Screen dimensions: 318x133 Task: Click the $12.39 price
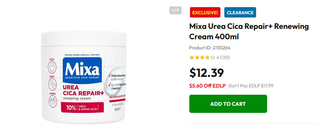pos(206,73)
